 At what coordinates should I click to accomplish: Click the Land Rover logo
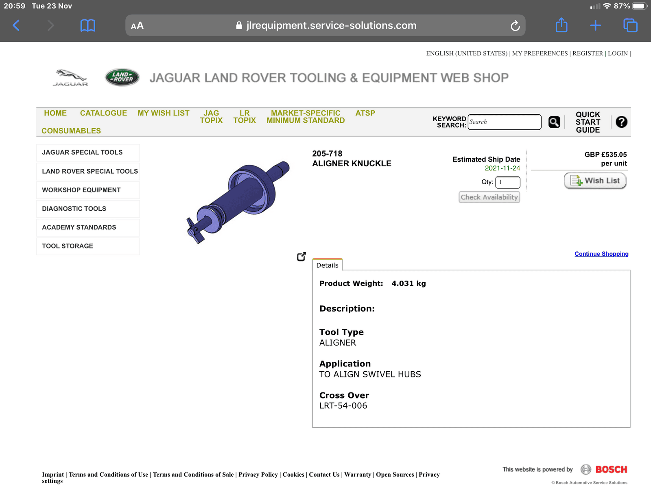[x=122, y=77]
